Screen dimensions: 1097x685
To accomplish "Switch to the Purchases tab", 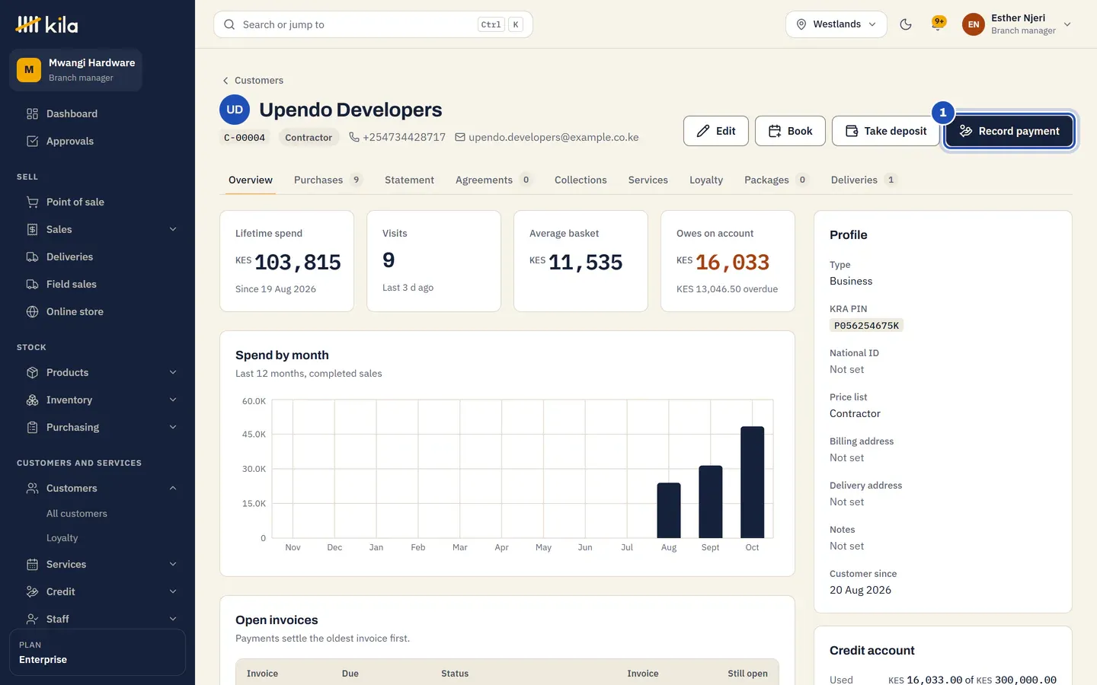I will tap(328, 180).
